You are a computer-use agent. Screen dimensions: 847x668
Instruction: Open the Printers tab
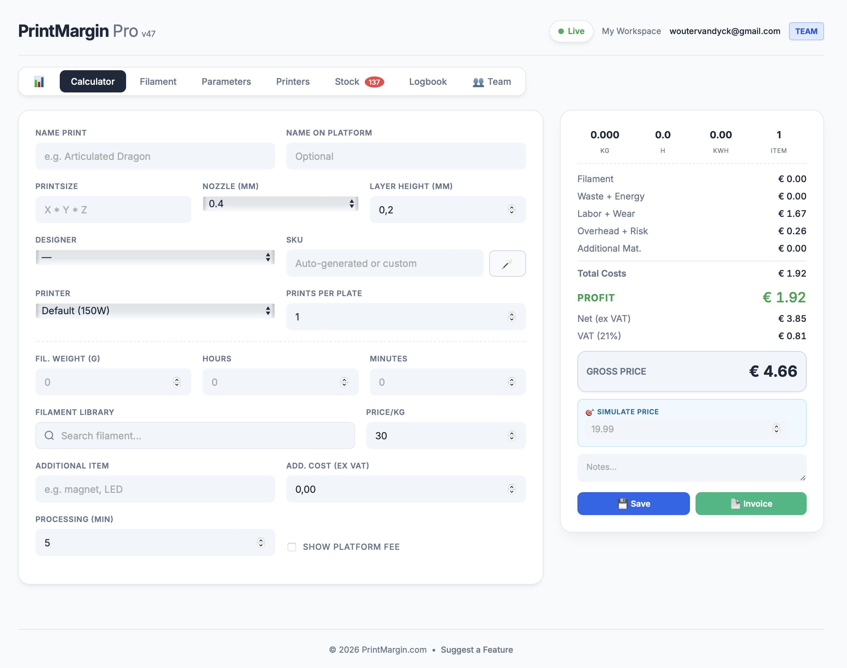[293, 81]
